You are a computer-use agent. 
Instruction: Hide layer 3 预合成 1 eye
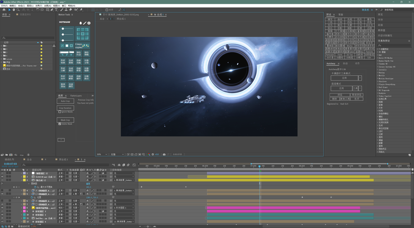[2, 180]
